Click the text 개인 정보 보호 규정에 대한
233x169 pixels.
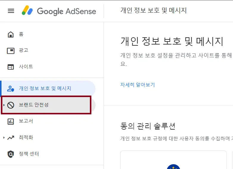150,139
